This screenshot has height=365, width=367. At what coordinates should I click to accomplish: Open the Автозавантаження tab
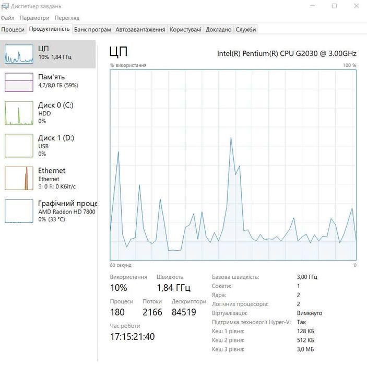(140, 30)
